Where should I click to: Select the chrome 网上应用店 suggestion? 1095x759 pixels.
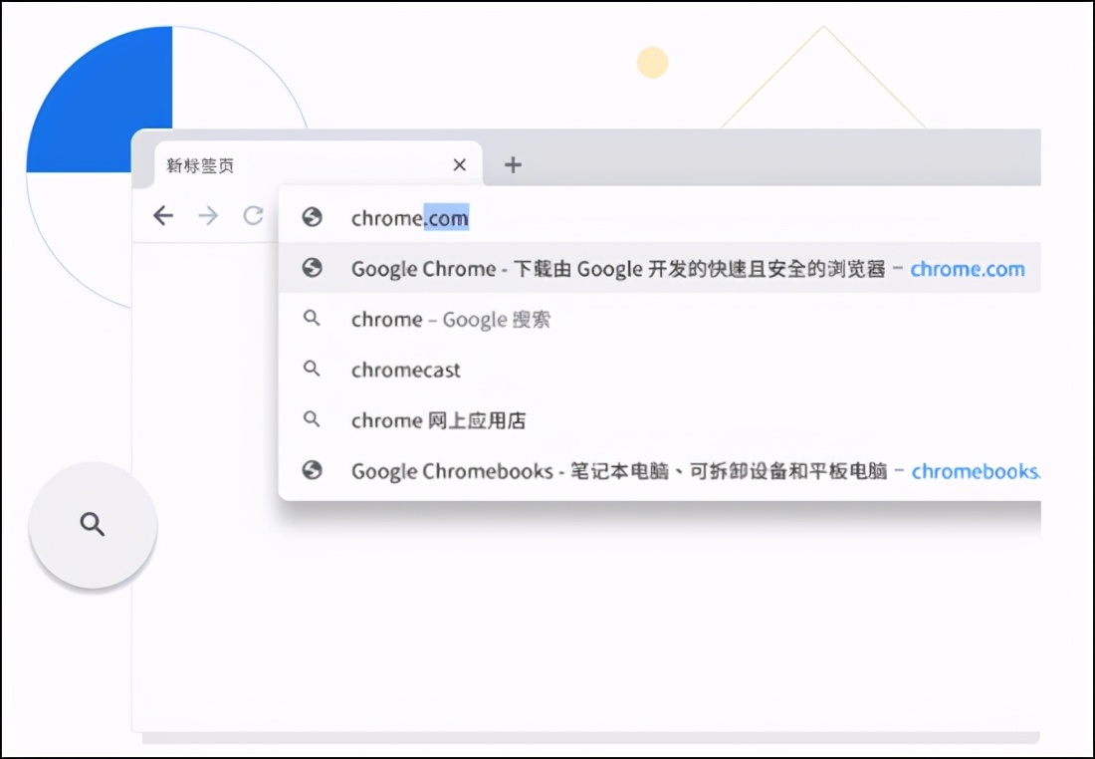pyautogui.click(x=438, y=420)
